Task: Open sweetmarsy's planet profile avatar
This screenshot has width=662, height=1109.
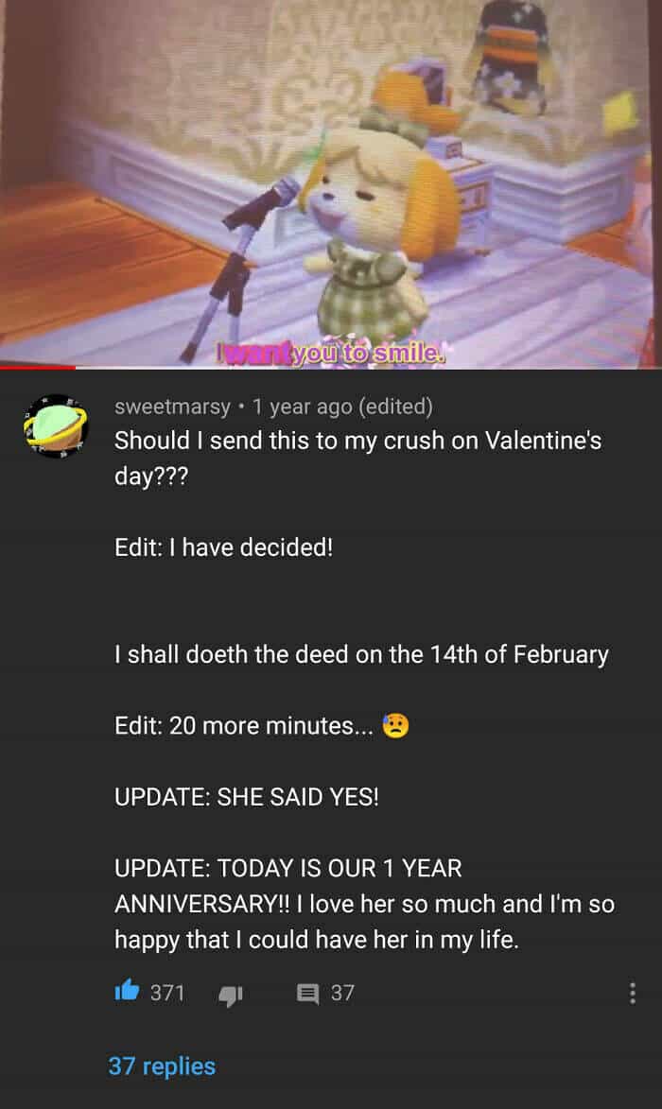Action: (55, 425)
